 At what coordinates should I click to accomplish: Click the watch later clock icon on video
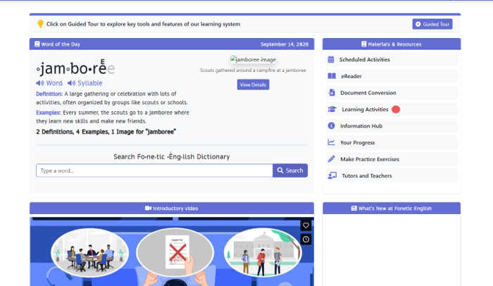tap(306, 240)
